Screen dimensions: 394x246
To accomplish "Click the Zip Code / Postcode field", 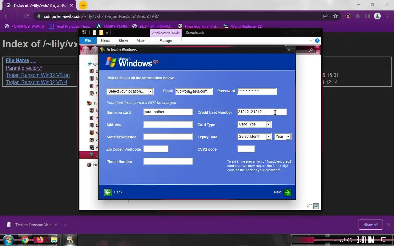I will pos(156,149).
